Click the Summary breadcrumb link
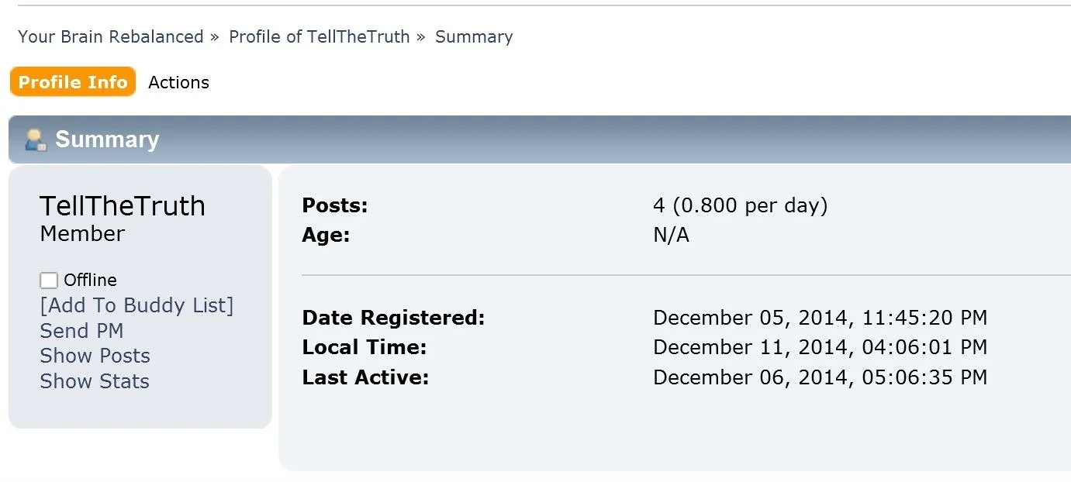 coord(473,36)
